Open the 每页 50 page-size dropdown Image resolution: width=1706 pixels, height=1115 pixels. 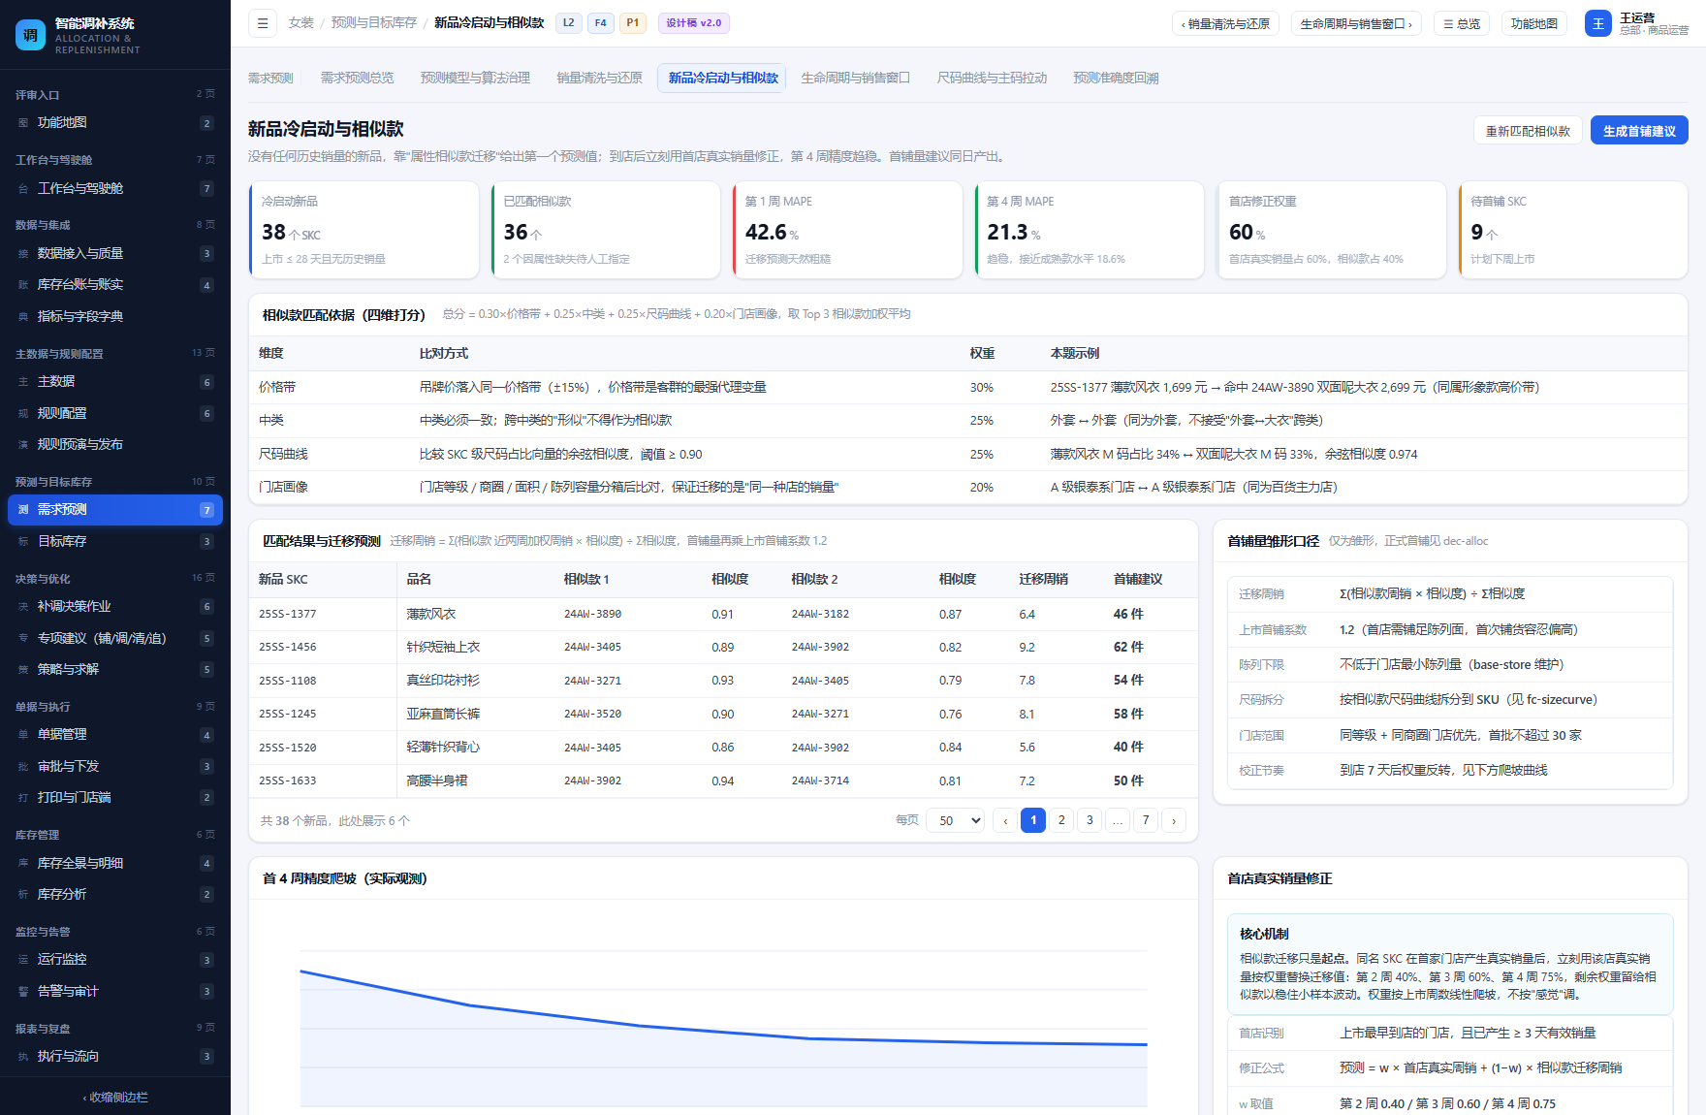956,820
